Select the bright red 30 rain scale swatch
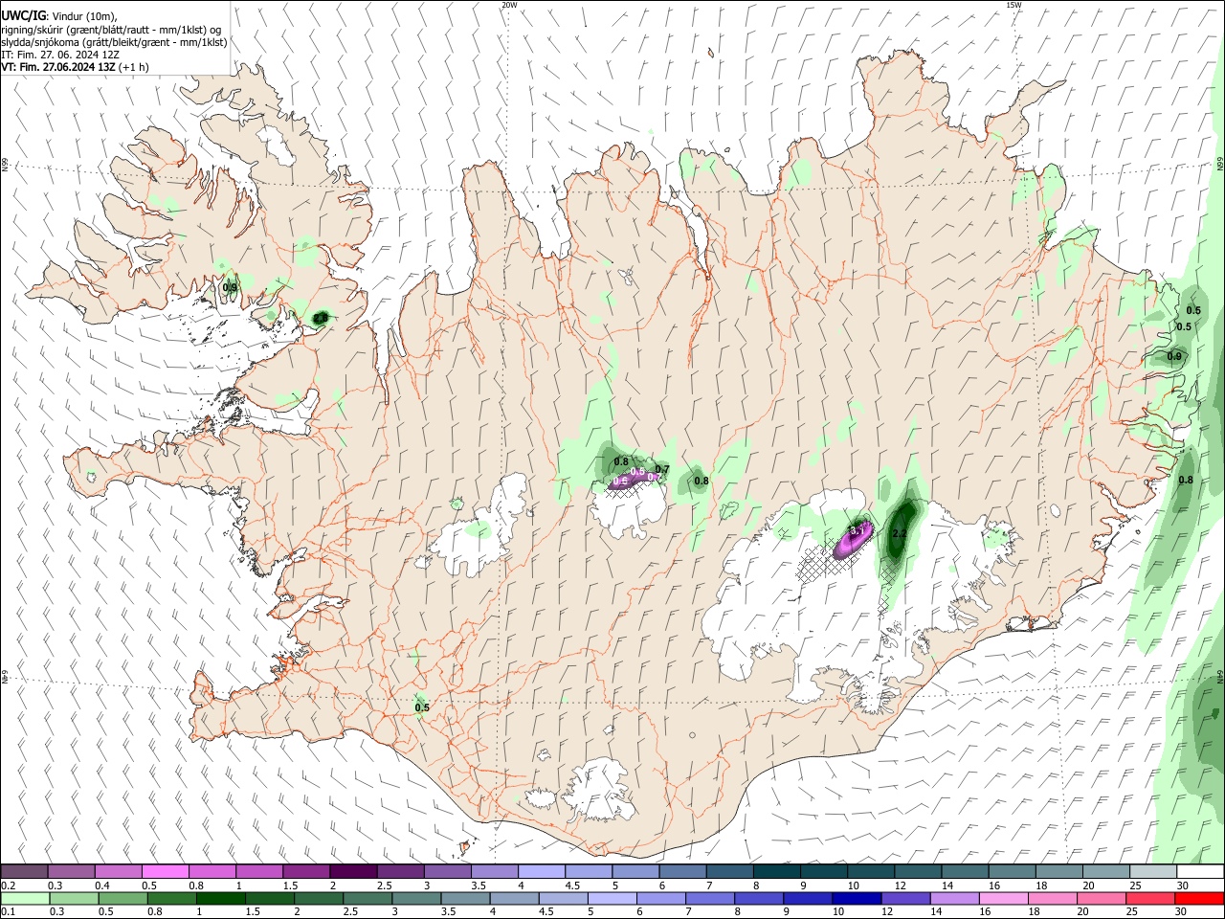The width and height of the screenshot is (1225, 919). pos(1199,899)
